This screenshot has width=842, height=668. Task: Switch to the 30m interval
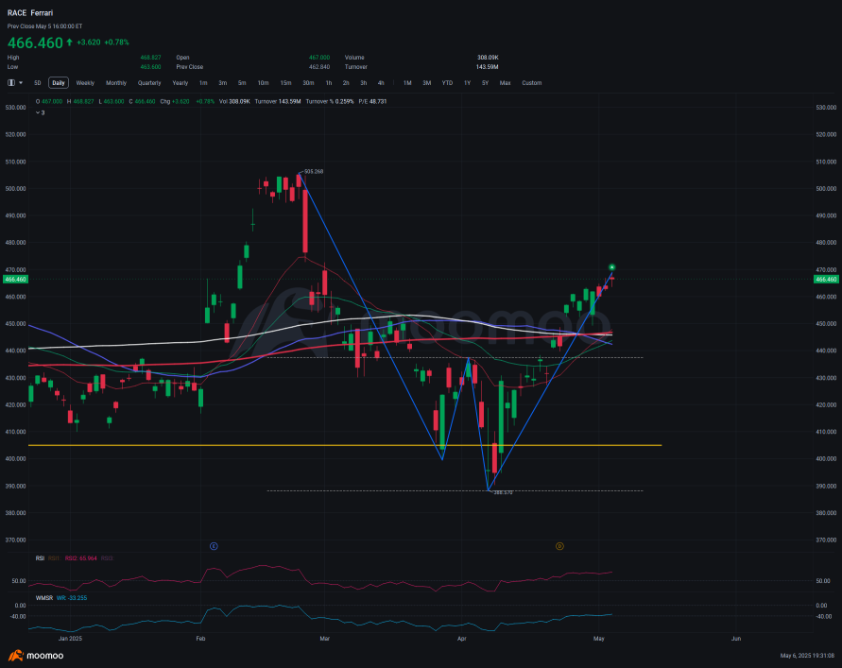[x=308, y=83]
